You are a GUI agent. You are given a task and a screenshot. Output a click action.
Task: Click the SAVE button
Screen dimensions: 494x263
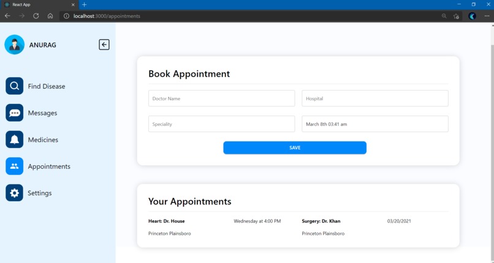(x=295, y=147)
